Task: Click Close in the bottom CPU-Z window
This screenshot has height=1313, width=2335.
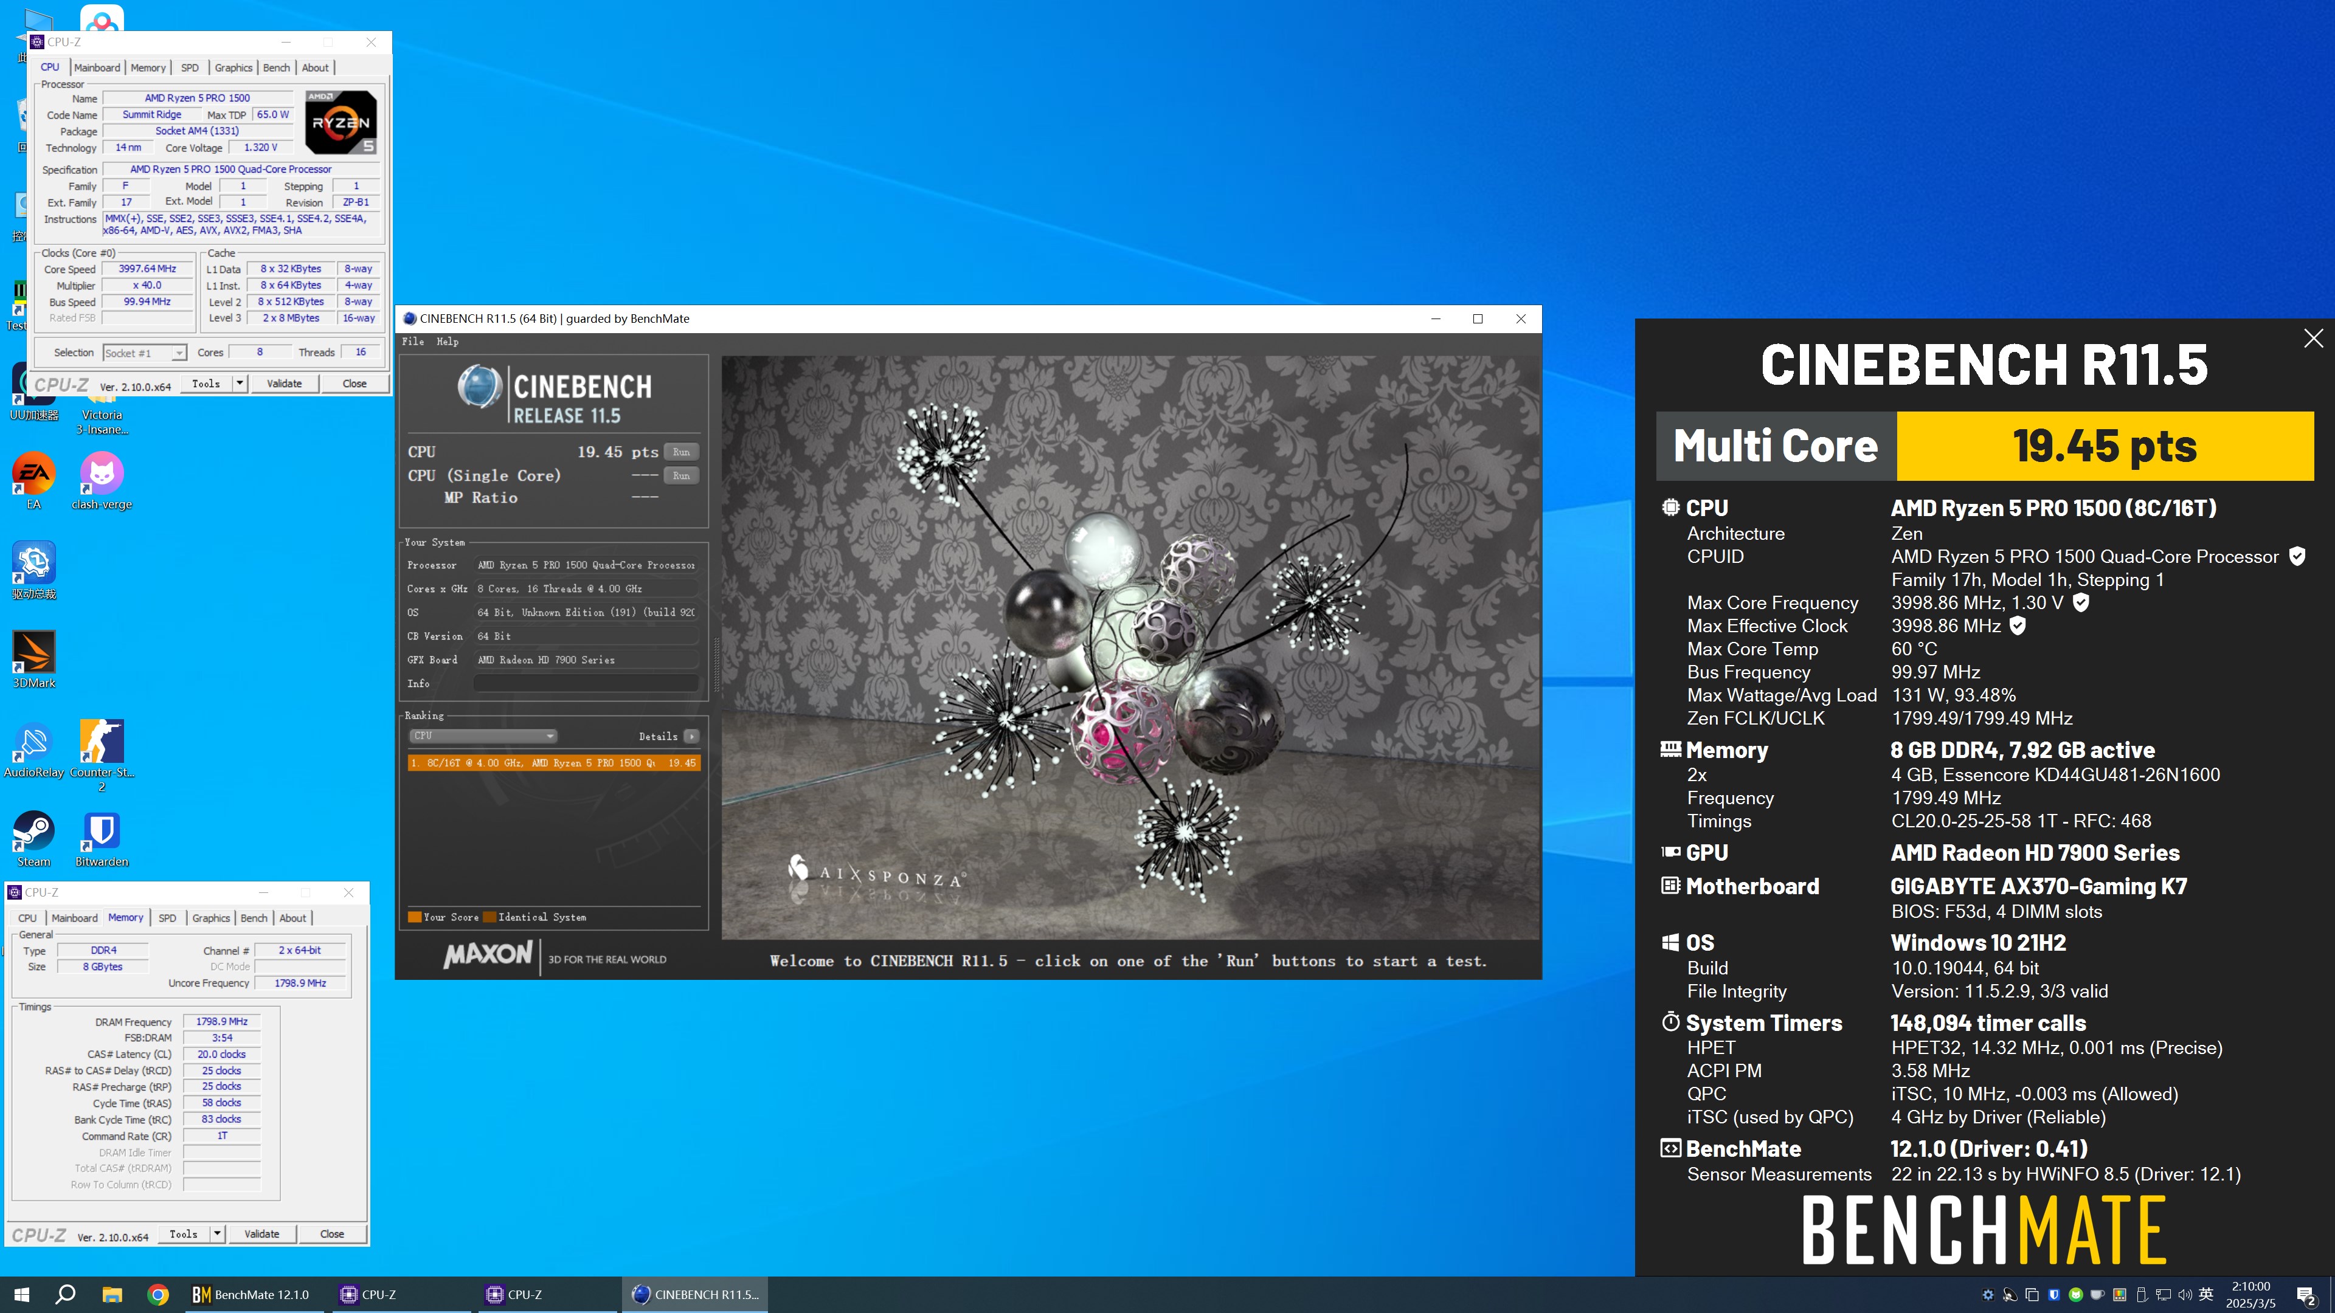Action: [332, 1234]
